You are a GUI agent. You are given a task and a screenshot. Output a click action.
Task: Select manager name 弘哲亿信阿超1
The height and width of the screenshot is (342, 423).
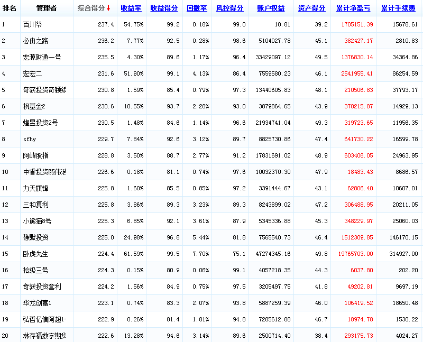[44, 319]
